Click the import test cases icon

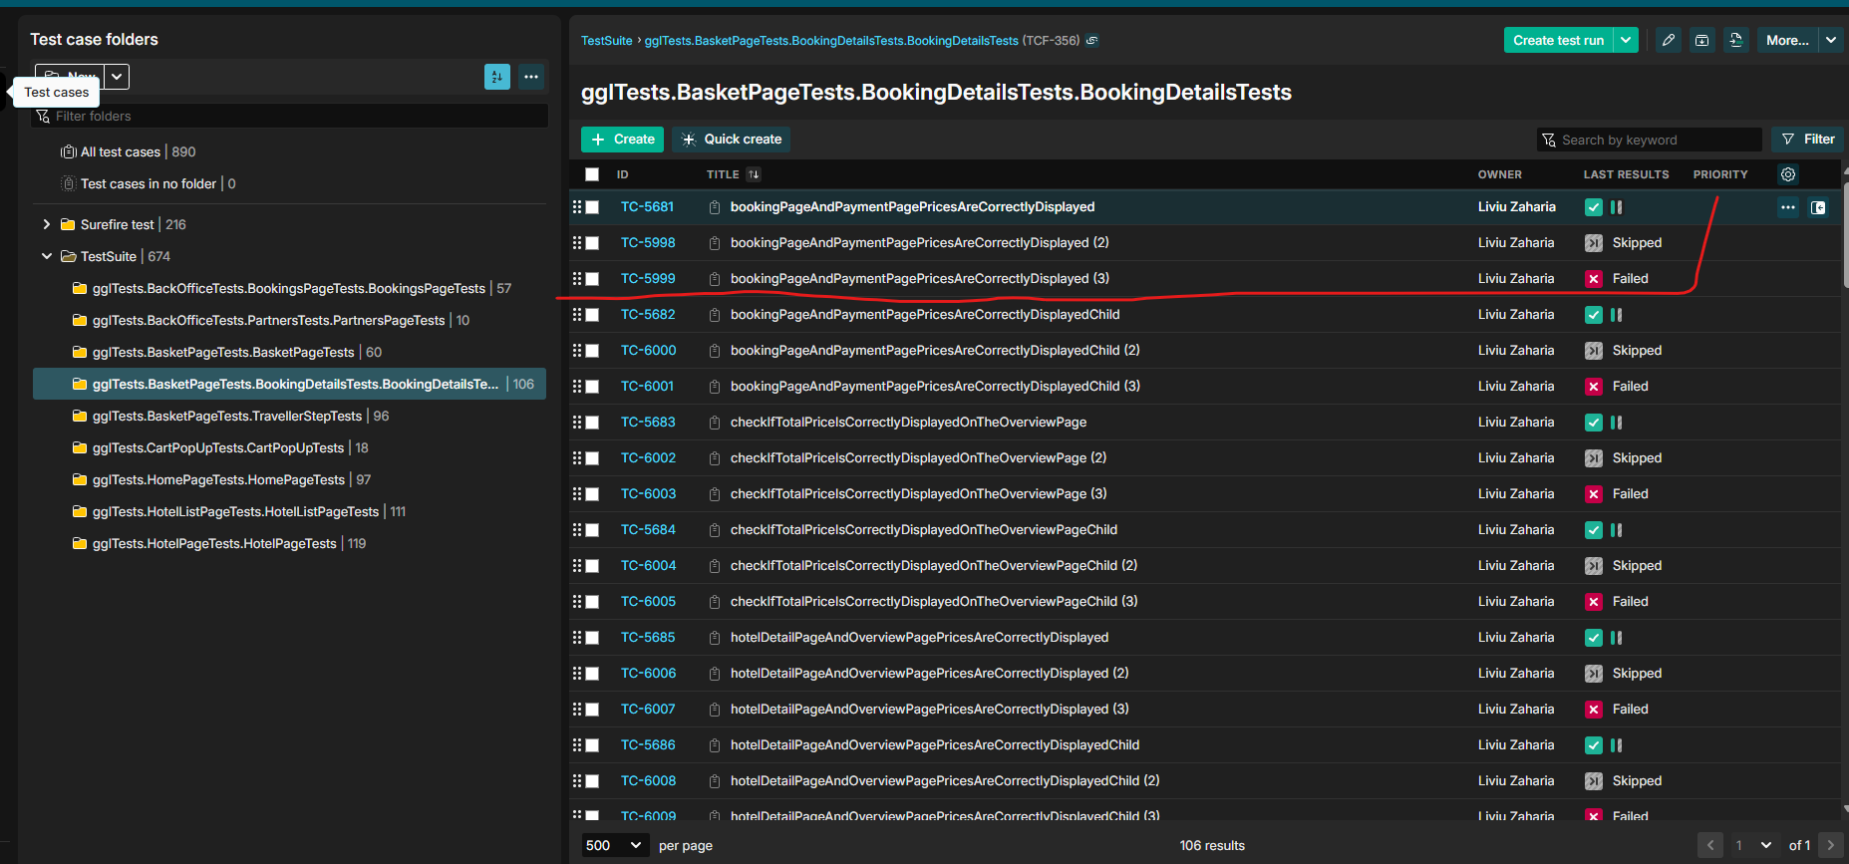click(x=1736, y=40)
